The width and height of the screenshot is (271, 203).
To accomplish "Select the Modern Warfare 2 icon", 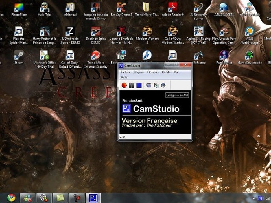I will click(147, 36).
